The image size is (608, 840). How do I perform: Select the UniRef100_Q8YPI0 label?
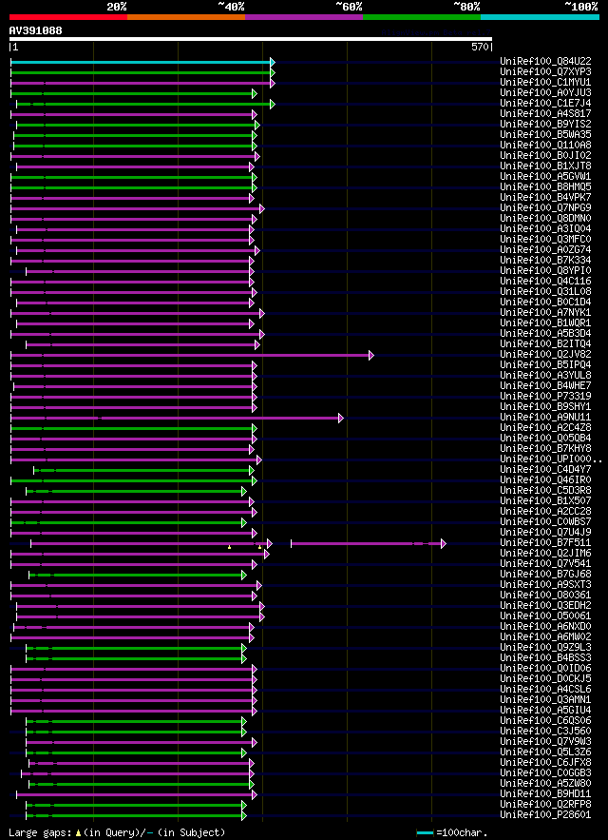pyautogui.click(x=545, y=270)
